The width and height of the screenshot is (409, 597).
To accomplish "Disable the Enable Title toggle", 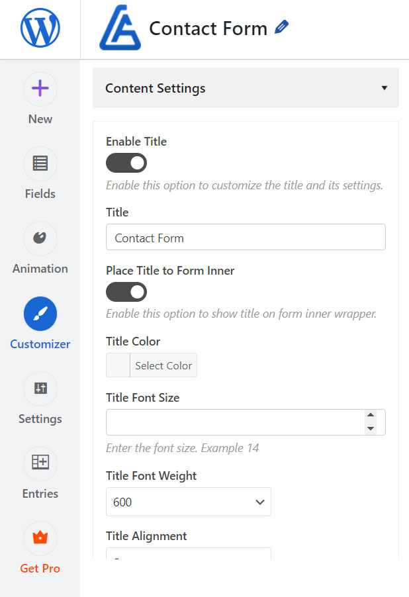I will pyautogui.click(x=126, y=163).
